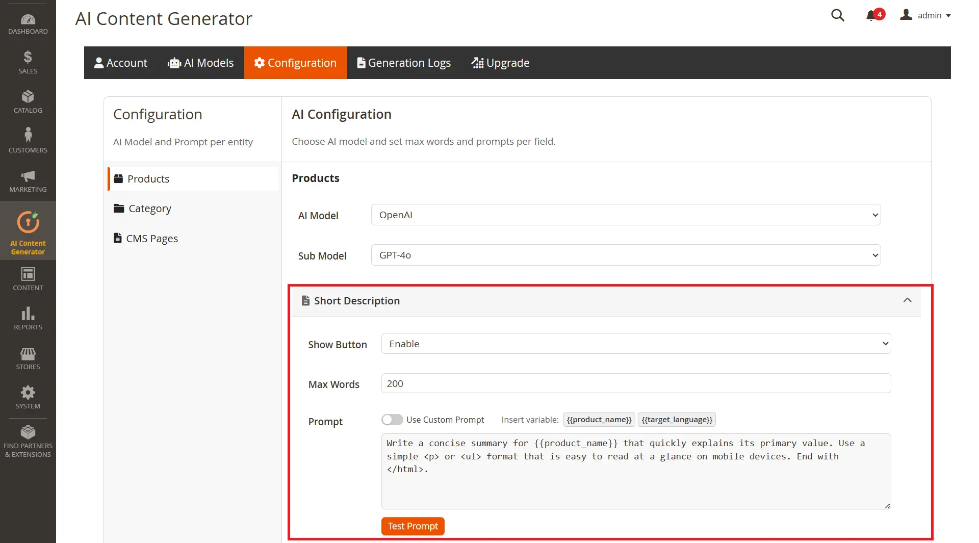The height and width of the screenshot is (543, 979).
Task: Click the Max Words input field
Action: tap(635, 383)
